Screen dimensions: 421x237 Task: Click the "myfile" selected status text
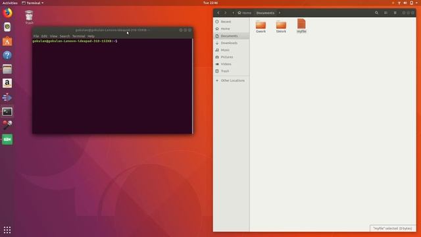pyautogui.click(x=392, y=228)
